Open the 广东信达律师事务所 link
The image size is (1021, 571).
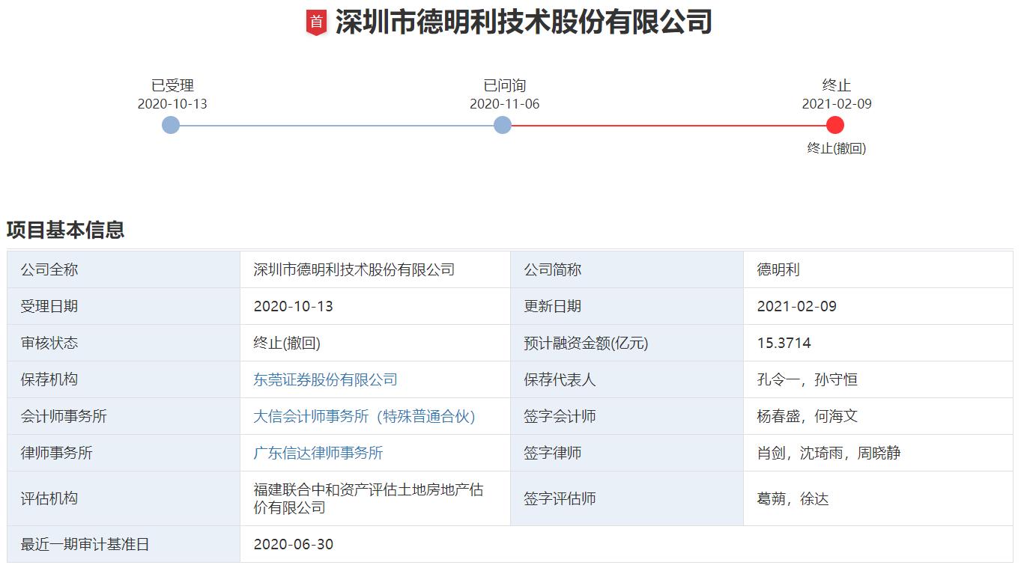point(318,453)
